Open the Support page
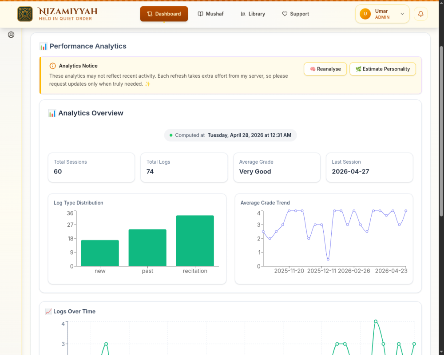The width and height of the screenshot is (444, 355). pos(296,14)
